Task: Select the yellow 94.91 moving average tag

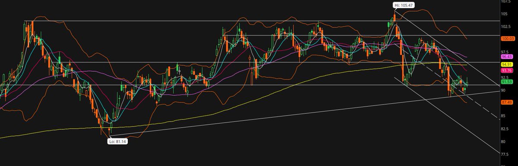Action: coord(506,65)
